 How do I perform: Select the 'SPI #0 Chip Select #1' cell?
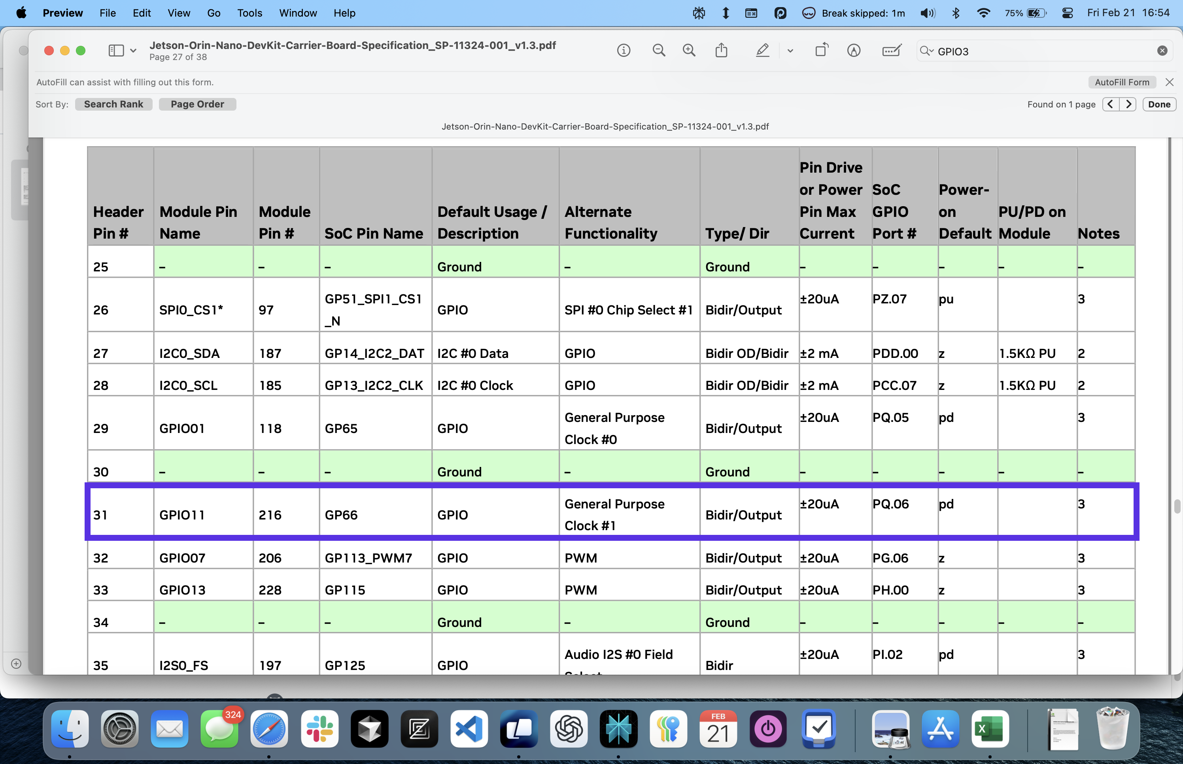[x=629, y=305]
